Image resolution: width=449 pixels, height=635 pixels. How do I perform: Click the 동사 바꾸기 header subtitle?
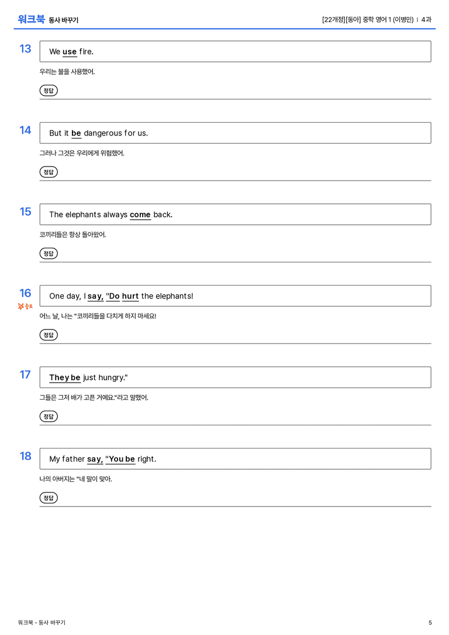pos(64,20)
